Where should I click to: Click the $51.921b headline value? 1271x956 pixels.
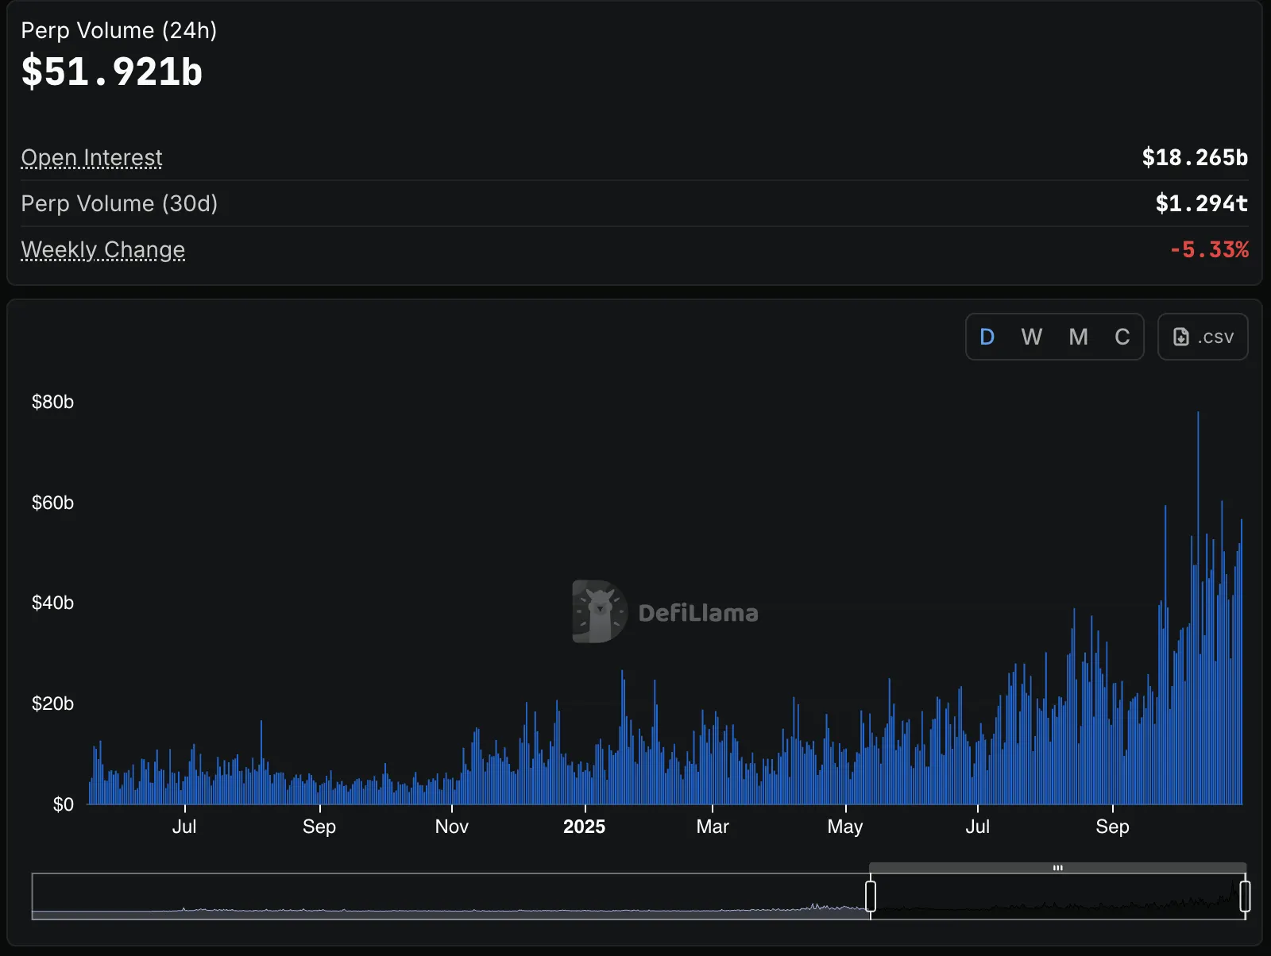(111, 71)
